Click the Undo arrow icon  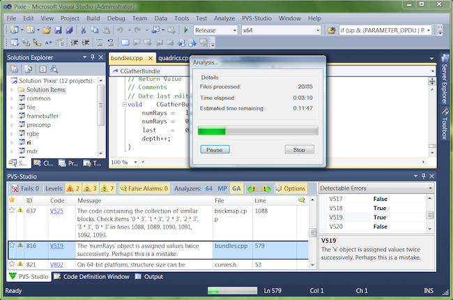120,30
